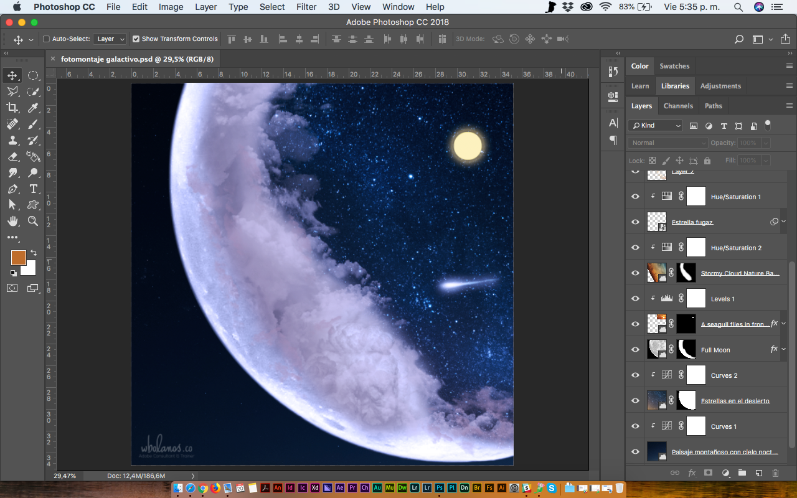Create new fill or adjustment layer
This screenshot has height=498, width=797.
pos(725,473)
